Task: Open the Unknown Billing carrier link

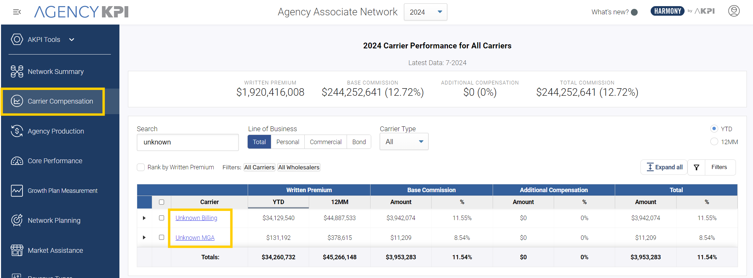Action: pos(196,218)
